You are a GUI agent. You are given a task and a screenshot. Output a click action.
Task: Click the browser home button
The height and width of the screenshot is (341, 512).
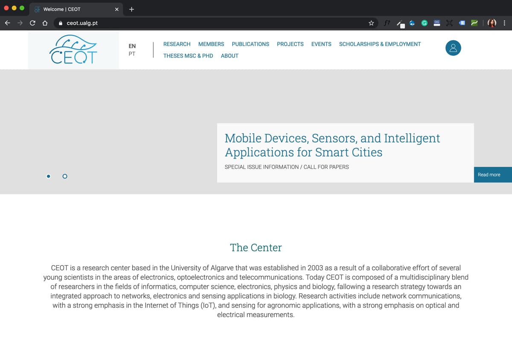45,23
